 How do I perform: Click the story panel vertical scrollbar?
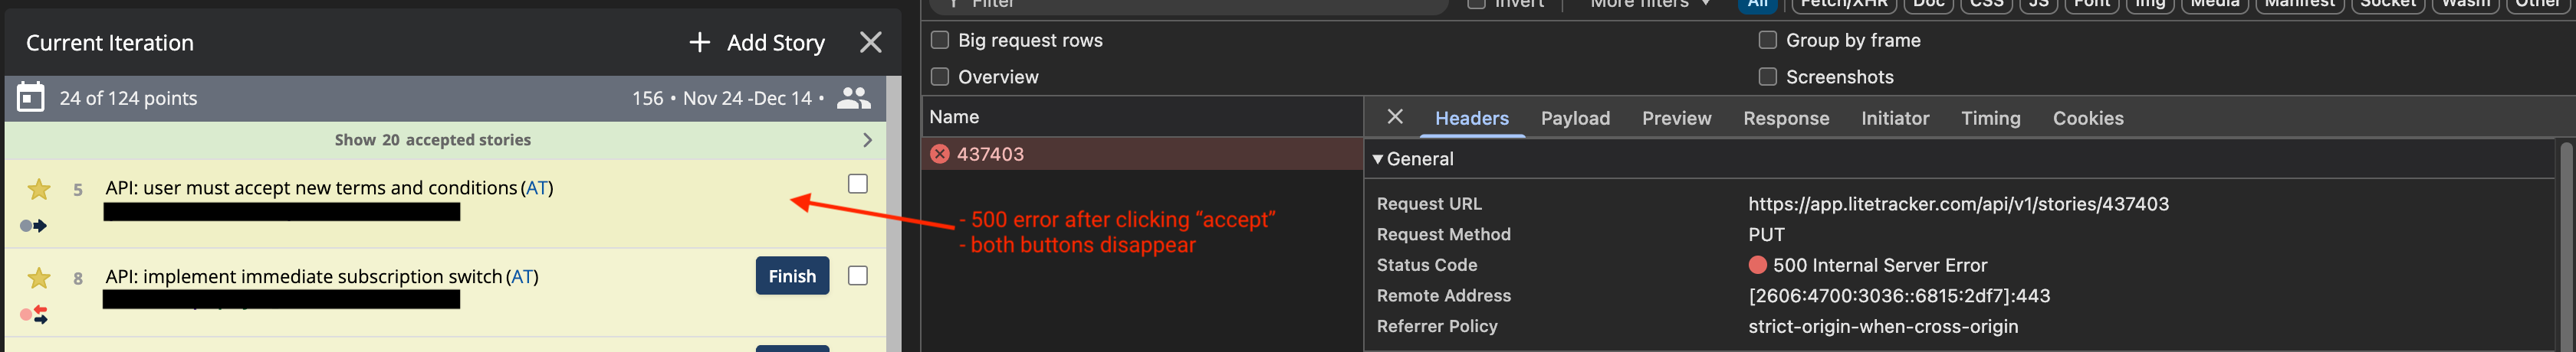click(894, 213)
